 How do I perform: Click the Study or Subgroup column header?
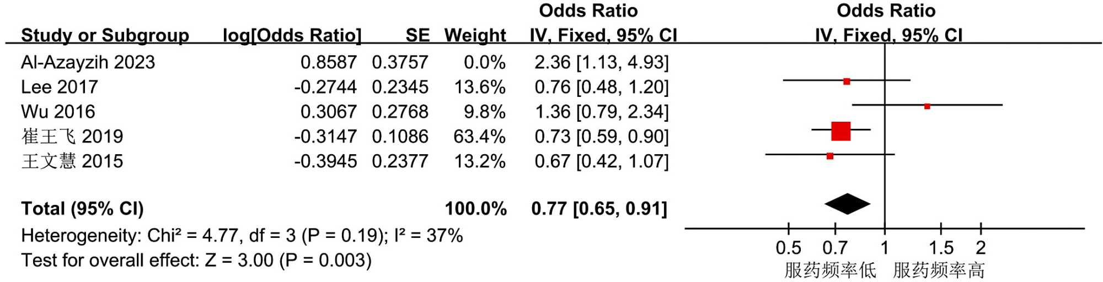[105, 35]
